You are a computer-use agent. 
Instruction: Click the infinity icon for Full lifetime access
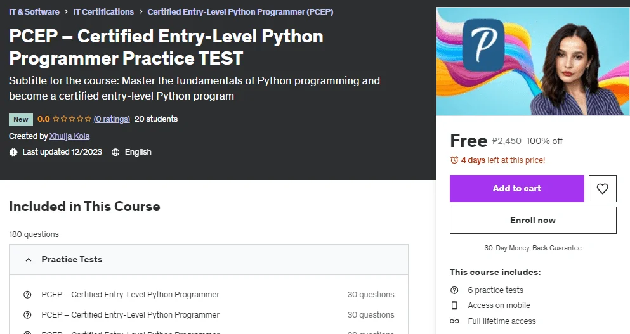[x=454, y=321]
